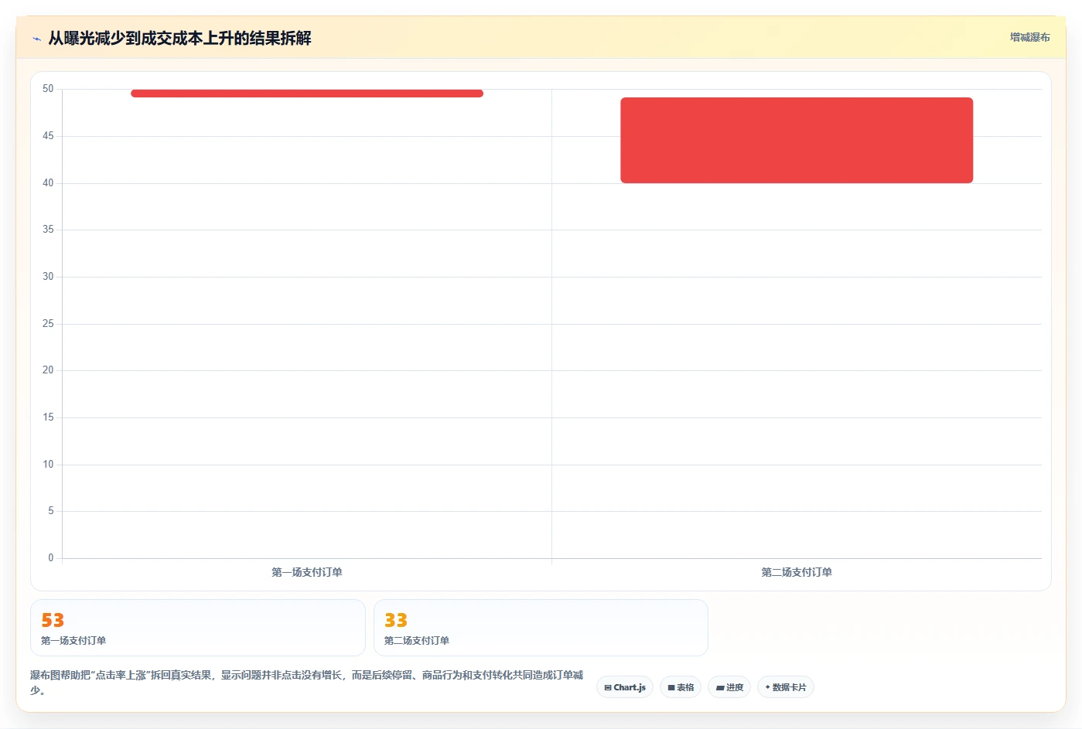The height and width of the screenshot is (729, 1082).
Task: Click the x-axis label 第二场支付订单
Action: pos(797,572)
